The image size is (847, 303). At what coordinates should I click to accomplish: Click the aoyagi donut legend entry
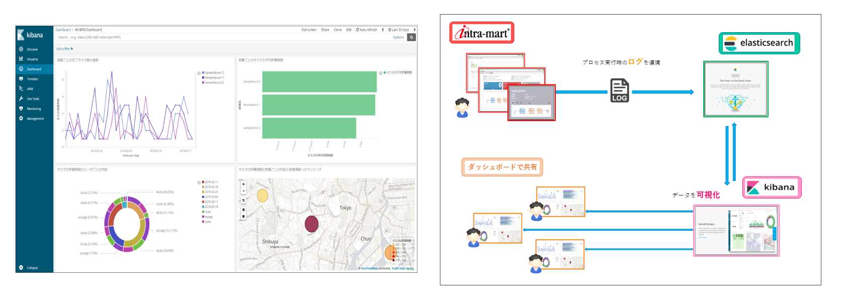click(x=207, y=217)
